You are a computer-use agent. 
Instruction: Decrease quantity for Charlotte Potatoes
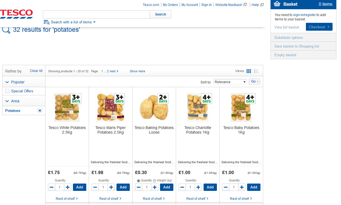(x=182, y=187)
